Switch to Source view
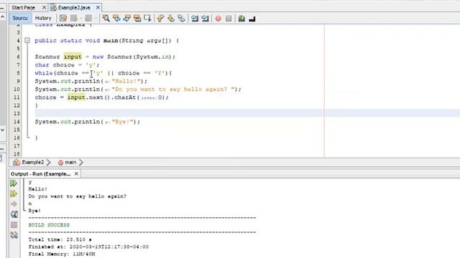Image resolution: width=460 pixels, height=258 pixels. coord(20,18)
